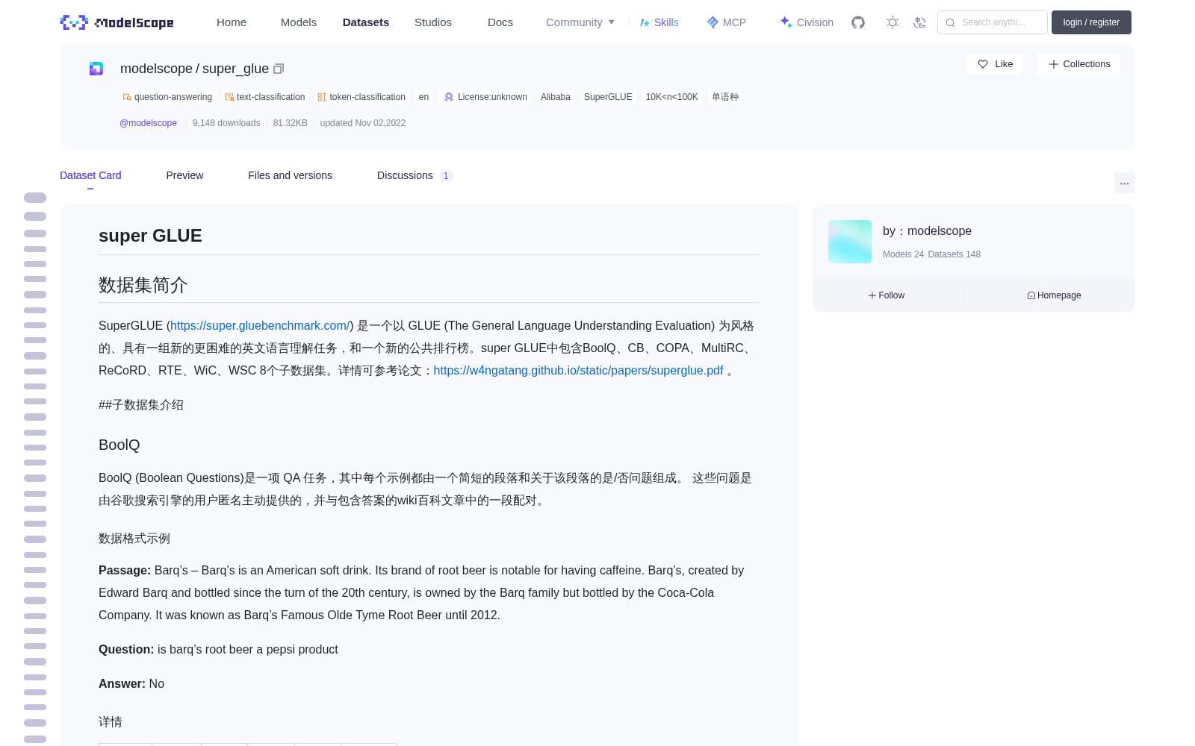Click the 'Datasets 148' count text
Image resolution: width=1195 pixels, height=746 pixels.
[x=954, y=254]
